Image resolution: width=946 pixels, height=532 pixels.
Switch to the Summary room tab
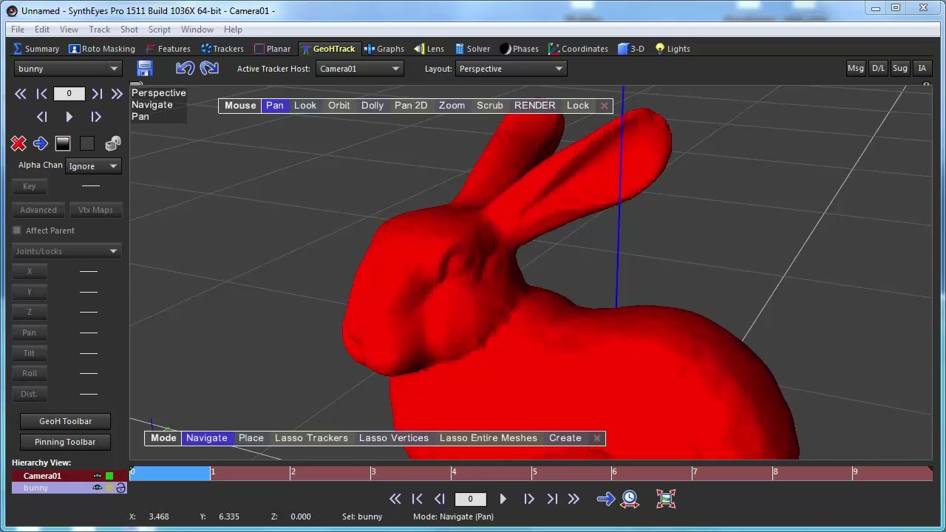click(36, 49)
